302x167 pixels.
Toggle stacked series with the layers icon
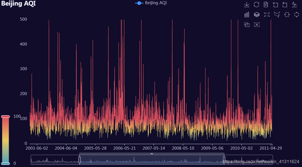(257, 15)
